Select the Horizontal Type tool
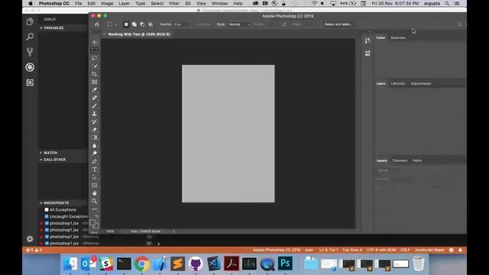The width and height of the screenshot is (489, 275). click(x=94, y=170)
